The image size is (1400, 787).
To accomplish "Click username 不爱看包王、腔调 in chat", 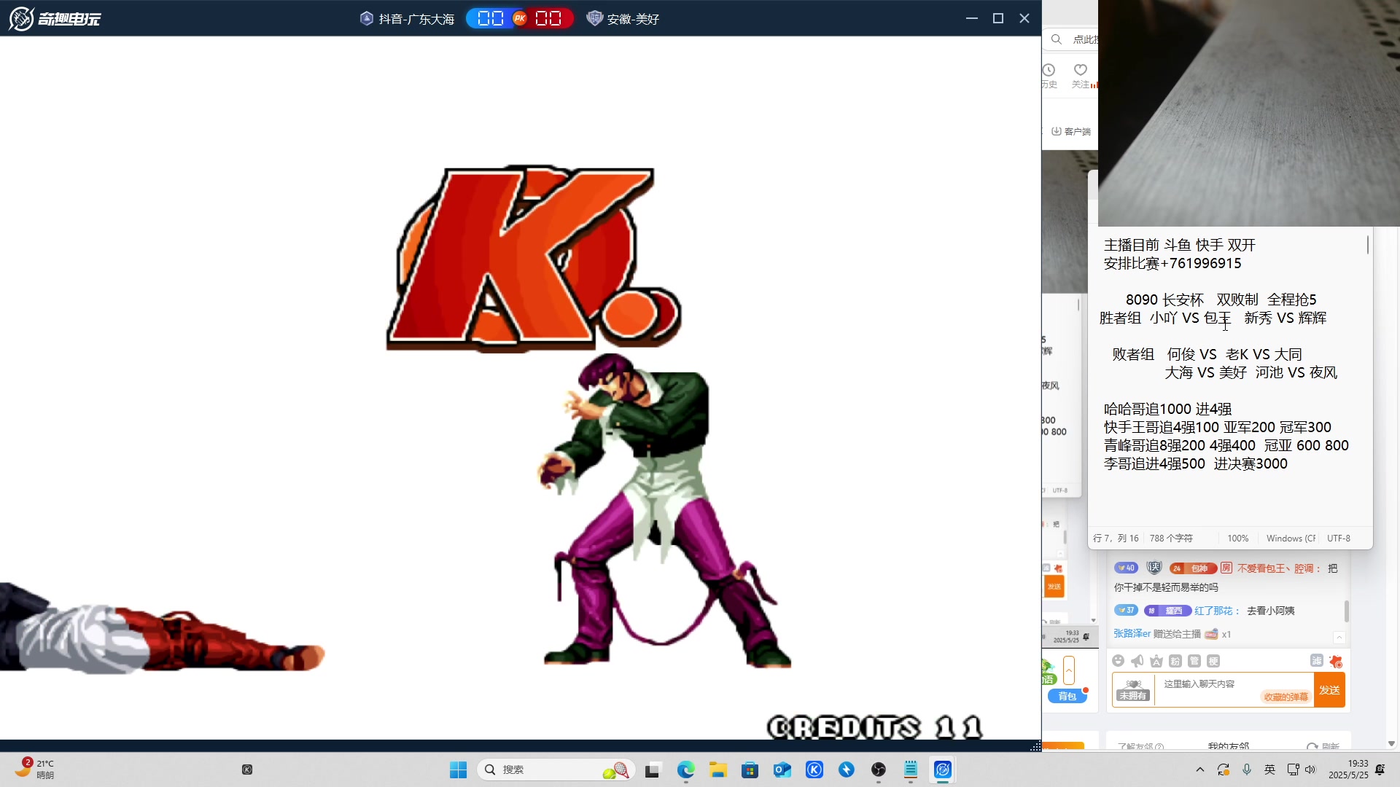I will (1275, 568).
